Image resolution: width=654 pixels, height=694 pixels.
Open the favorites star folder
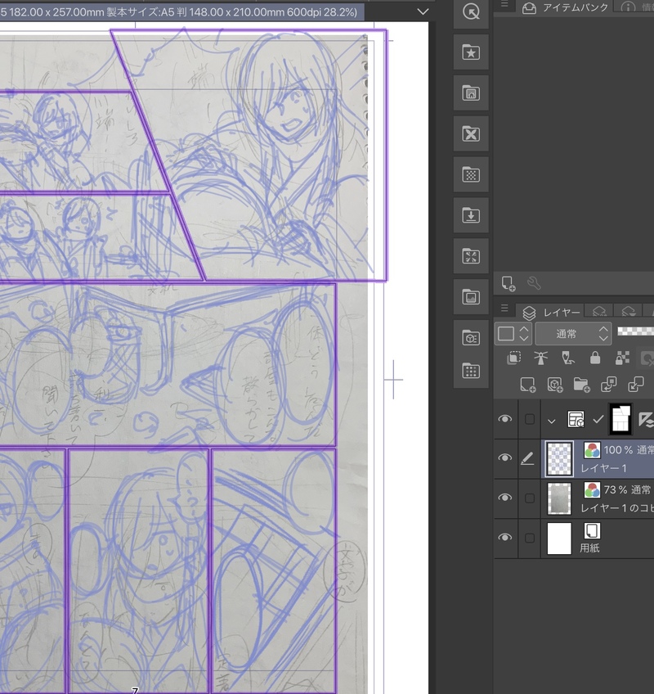click(x=471, y=52)
